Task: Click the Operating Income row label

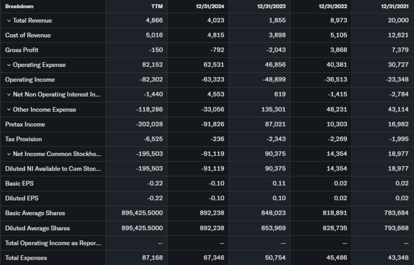Action: coord(30,80)
